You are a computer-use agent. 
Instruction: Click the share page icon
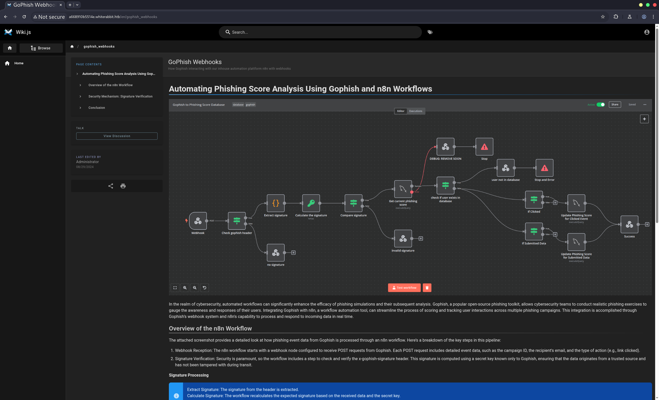[x=110, y=186]
